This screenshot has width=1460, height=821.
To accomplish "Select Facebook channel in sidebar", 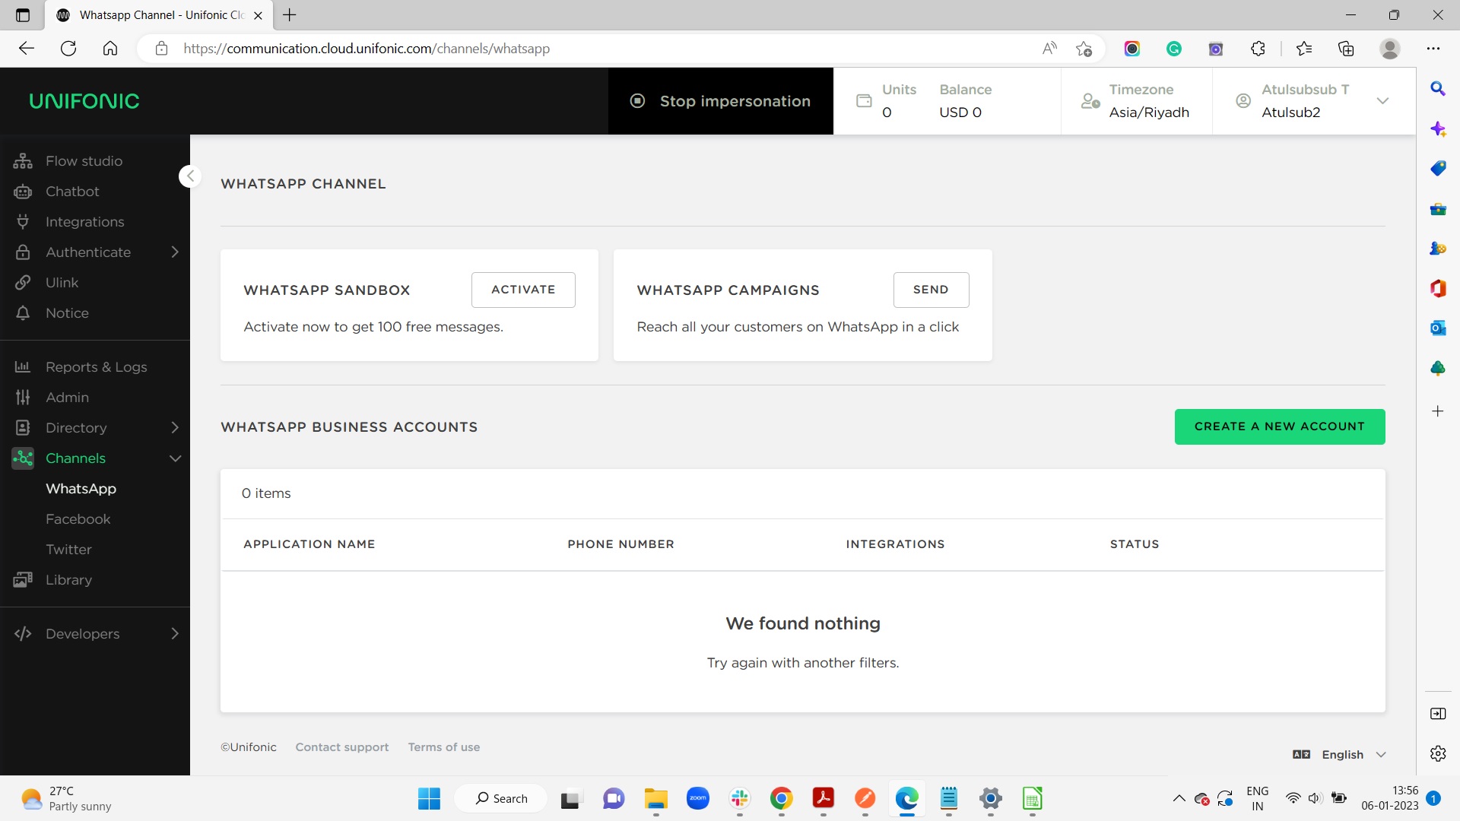I will click(78, 519).
